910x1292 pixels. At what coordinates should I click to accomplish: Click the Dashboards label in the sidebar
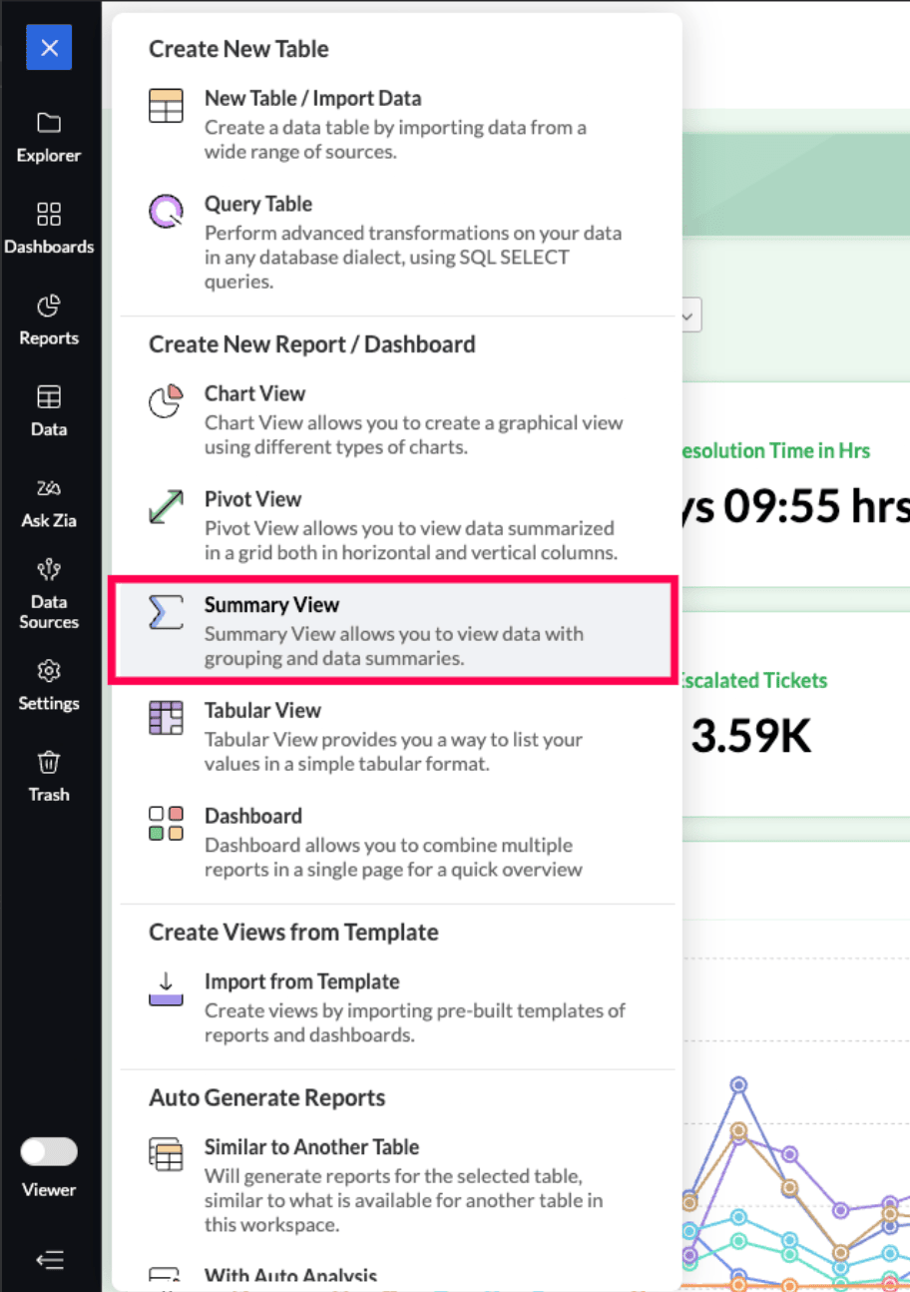49,247
